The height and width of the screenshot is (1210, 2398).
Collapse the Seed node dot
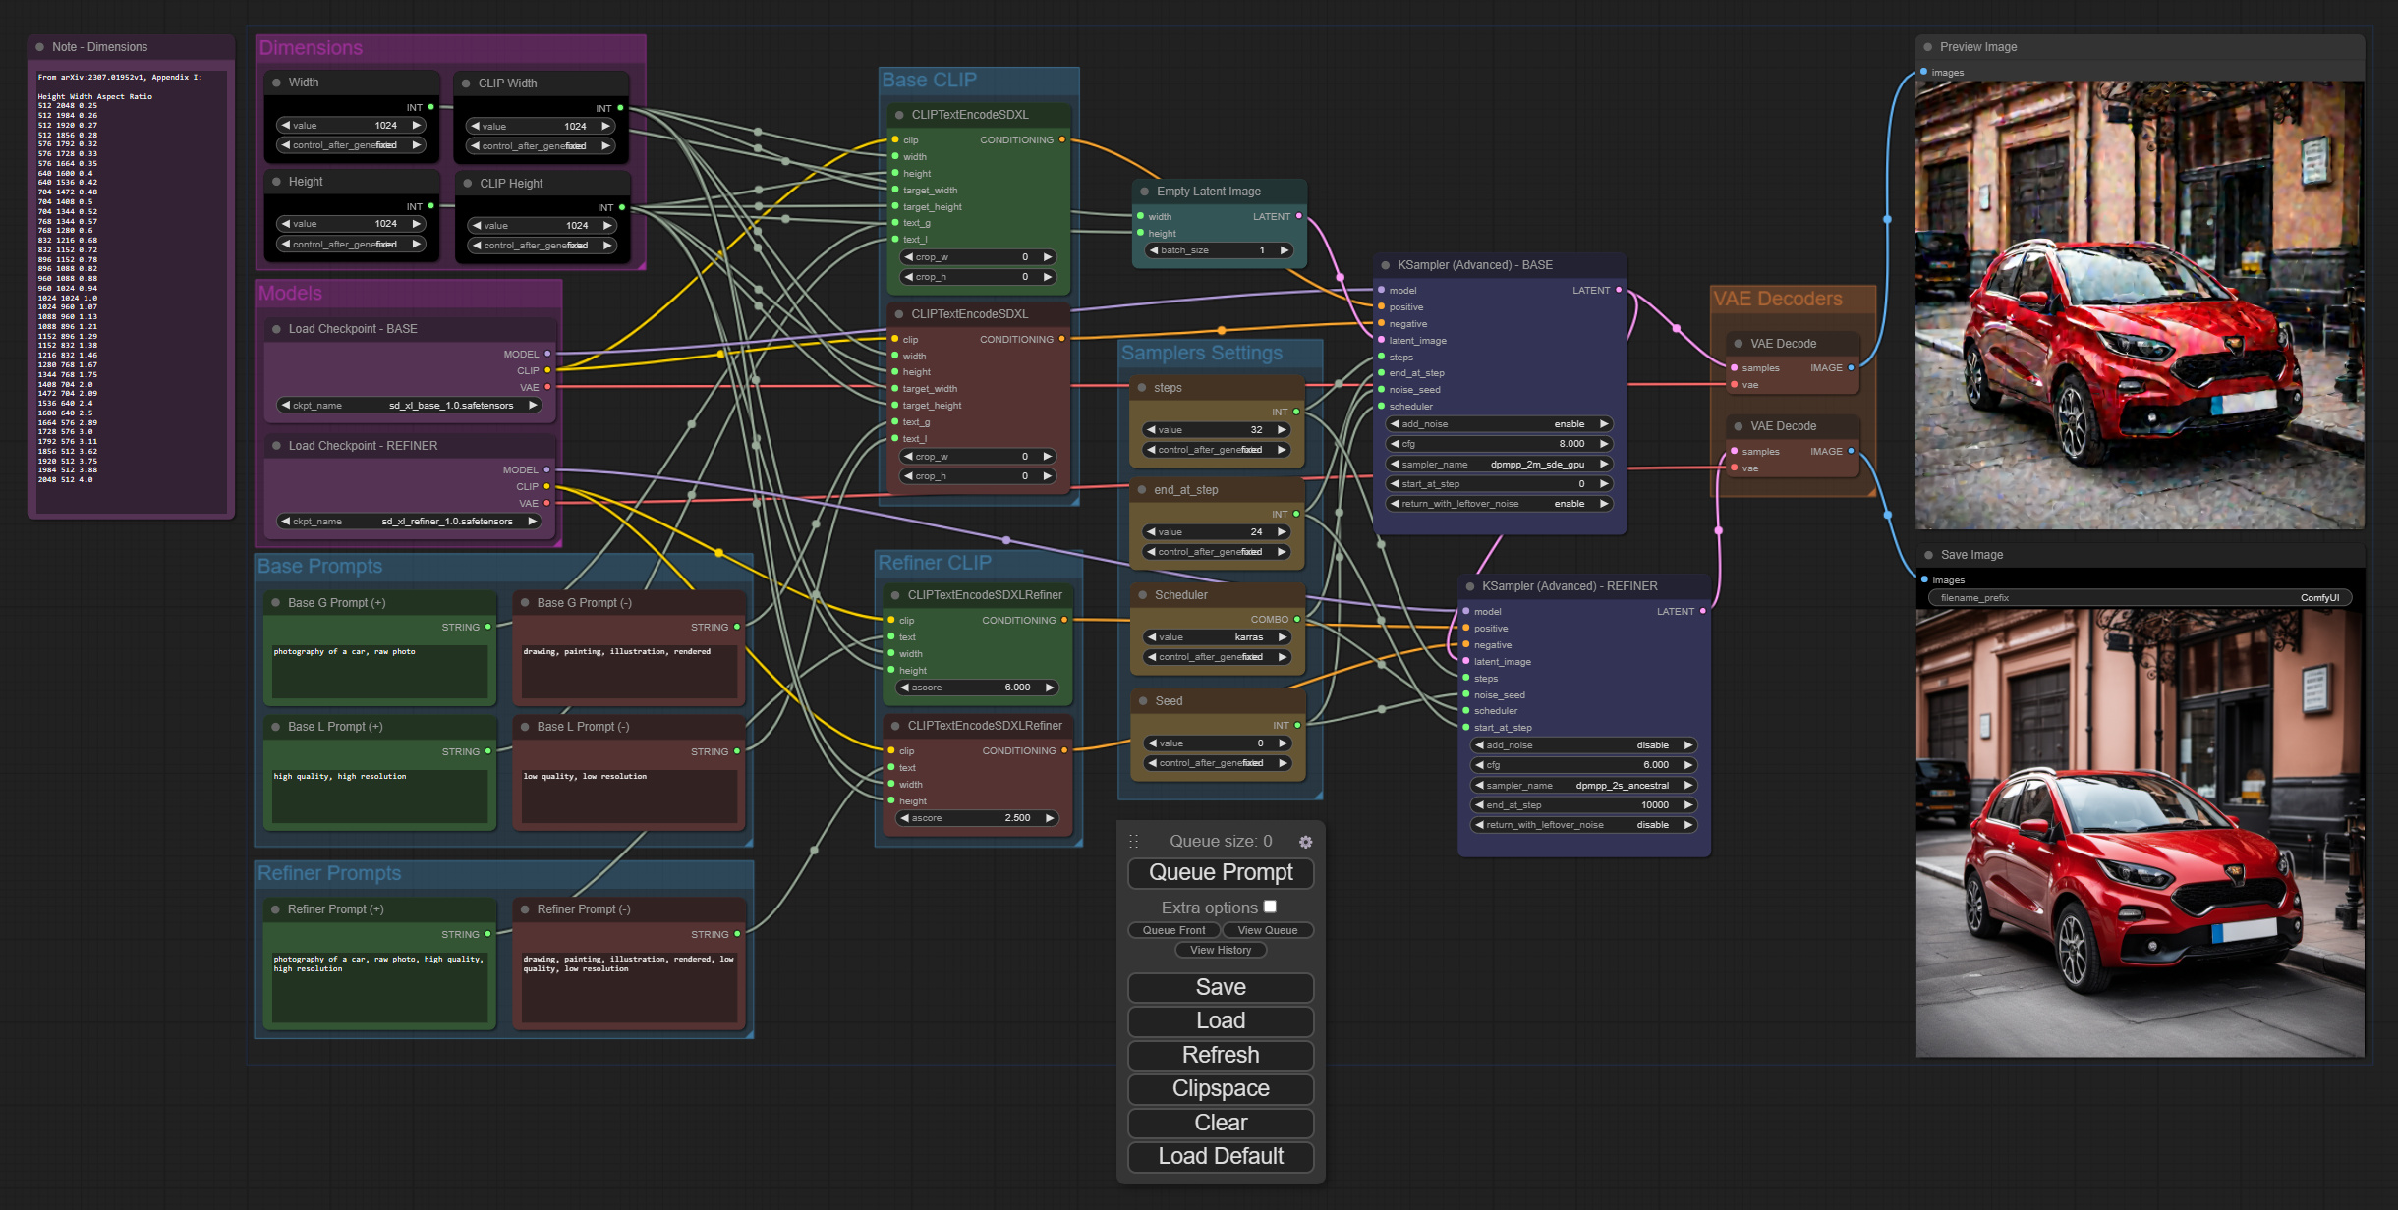click(x=1142, y=701)
